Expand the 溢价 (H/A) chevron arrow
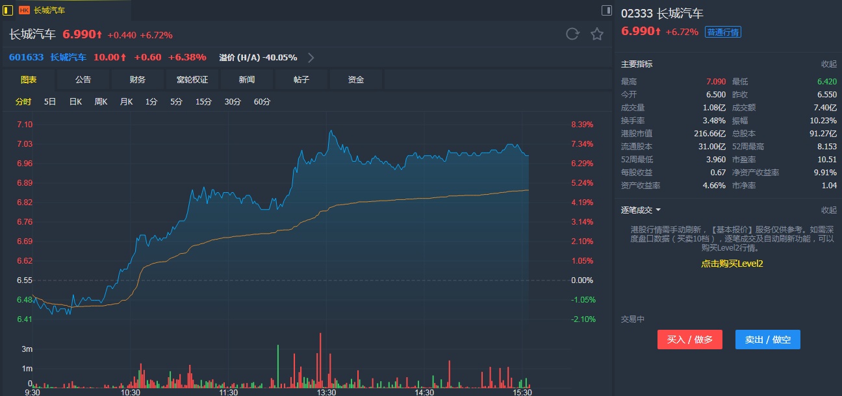Screen dimensions: 842x396 point(311,57)
